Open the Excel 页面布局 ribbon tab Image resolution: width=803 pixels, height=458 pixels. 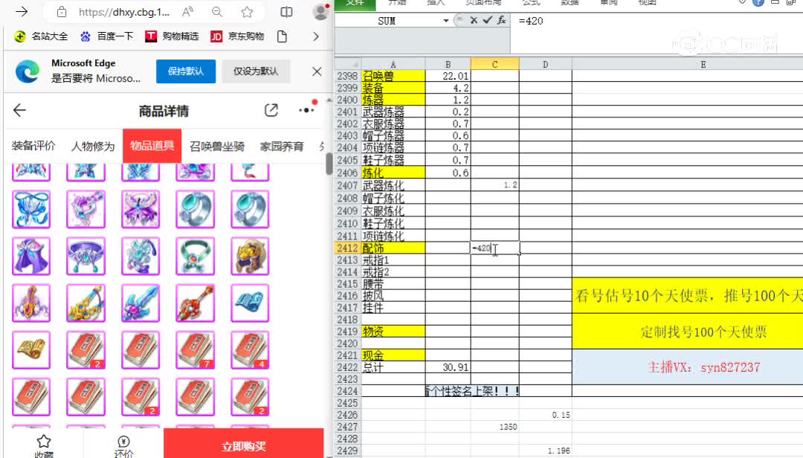tap(483, 2)
